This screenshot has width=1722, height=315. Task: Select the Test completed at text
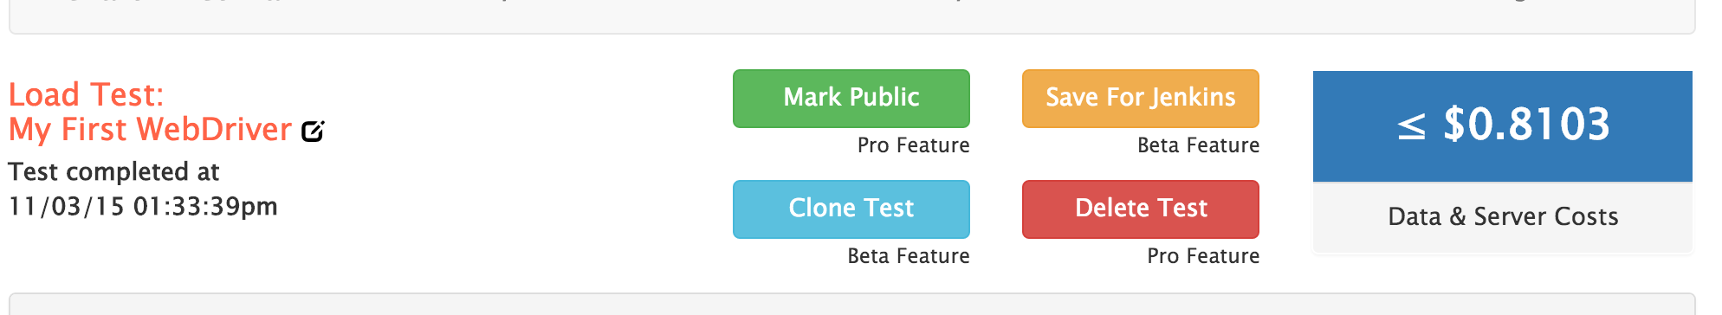pyautogui.click(x=113, y=172)
